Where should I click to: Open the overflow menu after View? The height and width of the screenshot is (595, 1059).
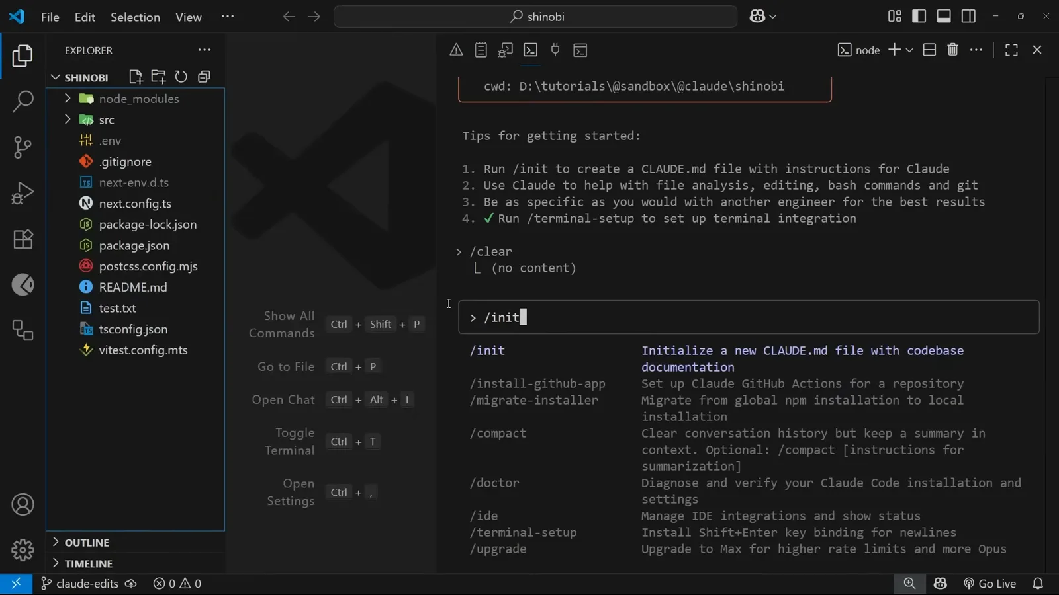tap(228, 17)
